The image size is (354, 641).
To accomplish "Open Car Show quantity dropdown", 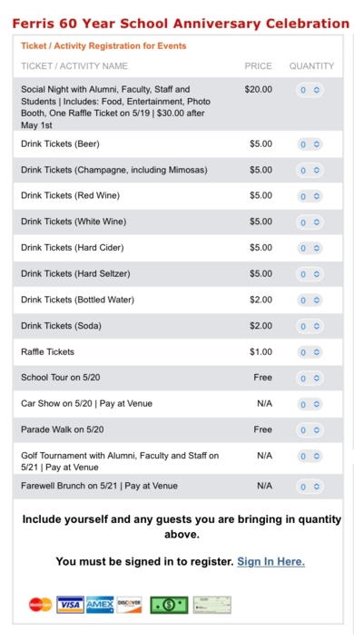I will [310, 404].
